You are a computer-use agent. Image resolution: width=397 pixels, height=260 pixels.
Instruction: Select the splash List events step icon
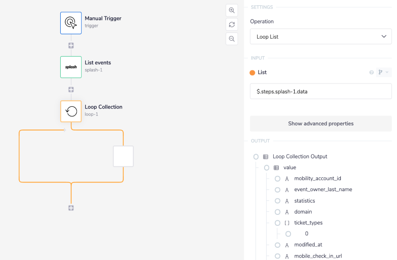(x=71, y=67)
